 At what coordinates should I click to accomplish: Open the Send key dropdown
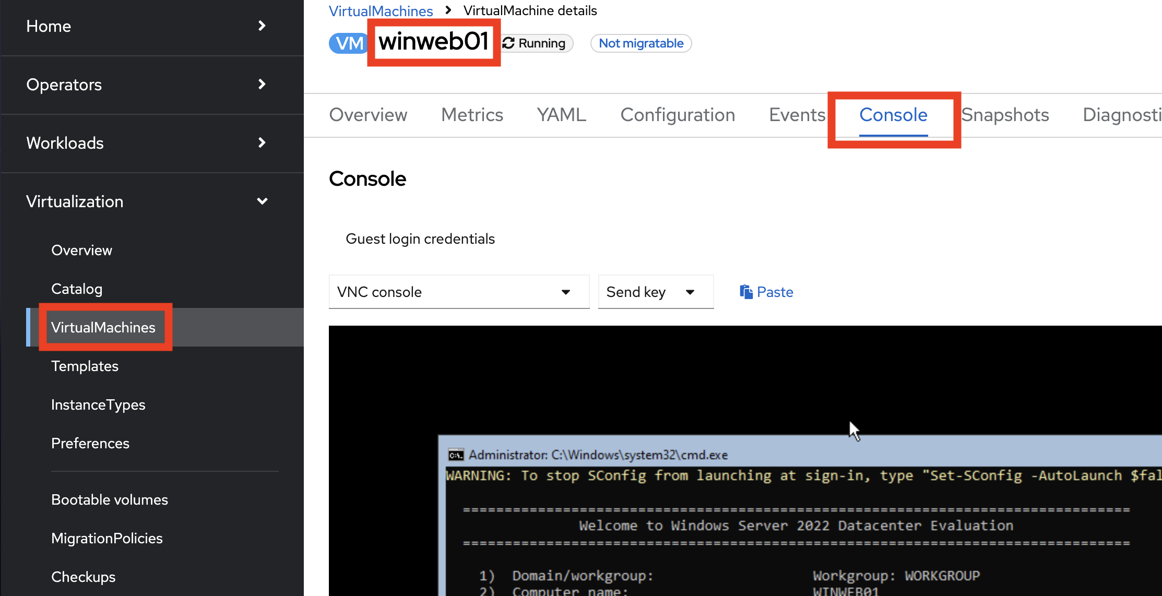point(655,292)
